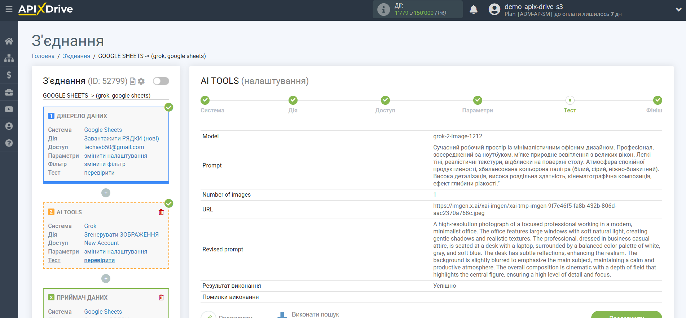Go to the Система wizard step
Viewport: 686px width, 318px height.
tap(205, 100)
